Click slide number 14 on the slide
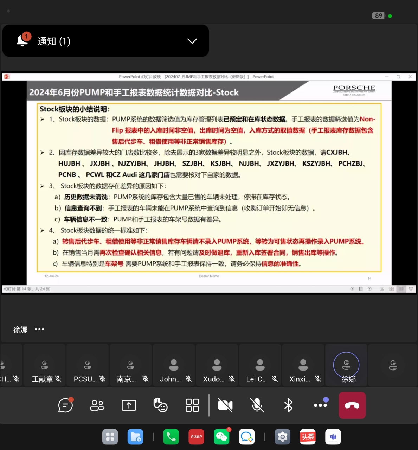 click(x=369, y=278)
